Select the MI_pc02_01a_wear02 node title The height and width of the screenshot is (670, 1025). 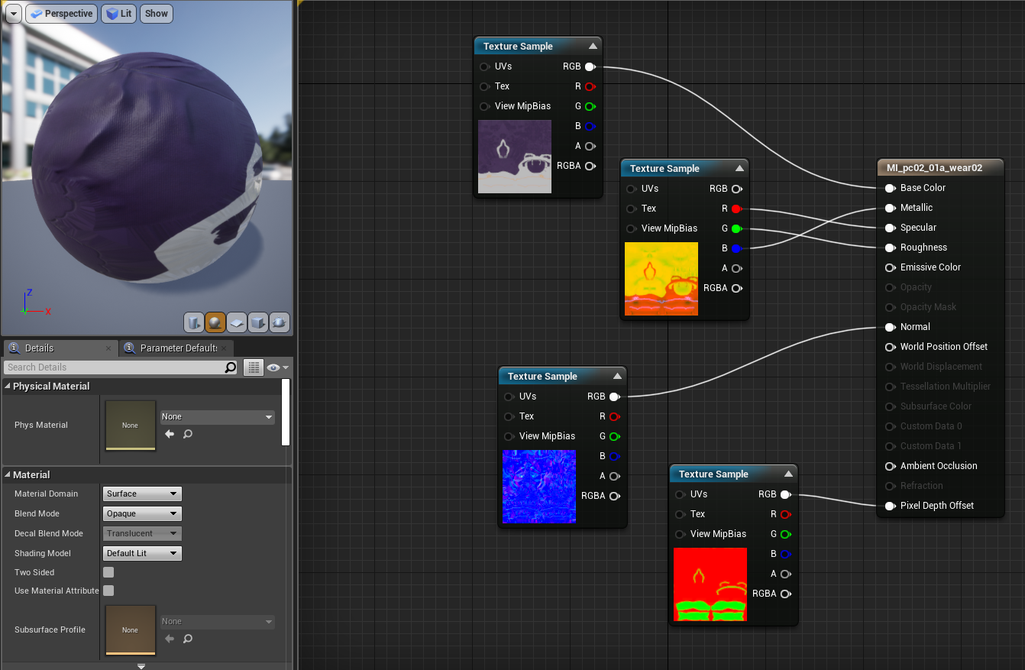click(933, 167)
